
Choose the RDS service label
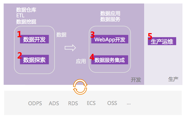pos(73,103)
